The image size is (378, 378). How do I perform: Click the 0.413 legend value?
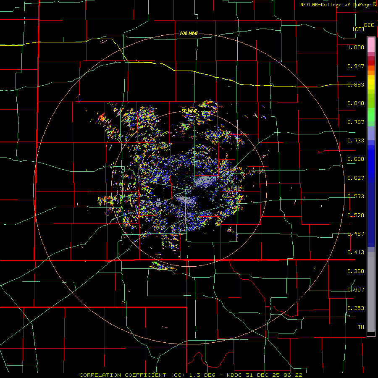coord(356,252)
